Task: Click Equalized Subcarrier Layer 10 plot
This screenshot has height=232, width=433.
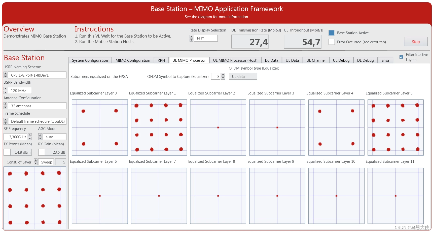Action: click(x=336, y=196)
